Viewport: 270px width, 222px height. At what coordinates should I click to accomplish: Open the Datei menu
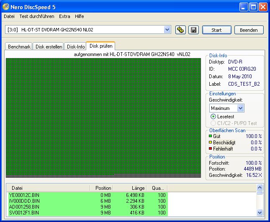coord(9,16)
